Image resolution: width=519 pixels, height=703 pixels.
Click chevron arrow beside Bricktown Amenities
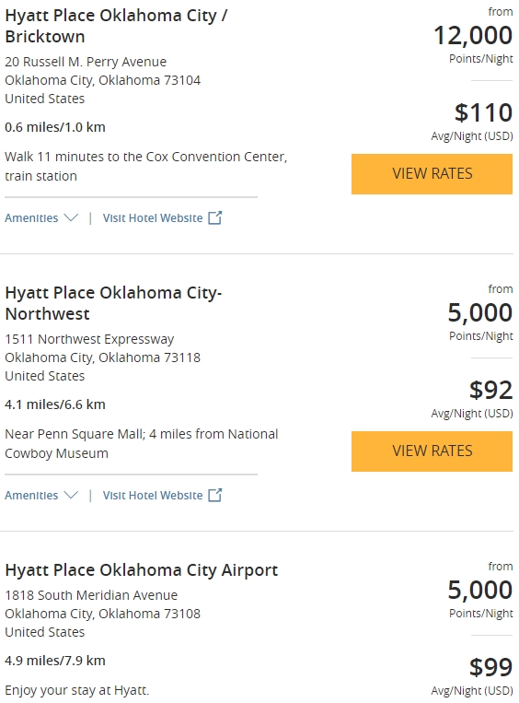click(71, 217)
